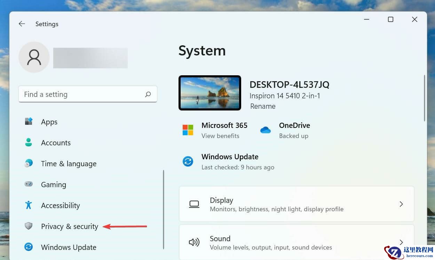435x260 pixels.
Task: Open Time & language via its clock icon
Action: (x=29, y=163)
